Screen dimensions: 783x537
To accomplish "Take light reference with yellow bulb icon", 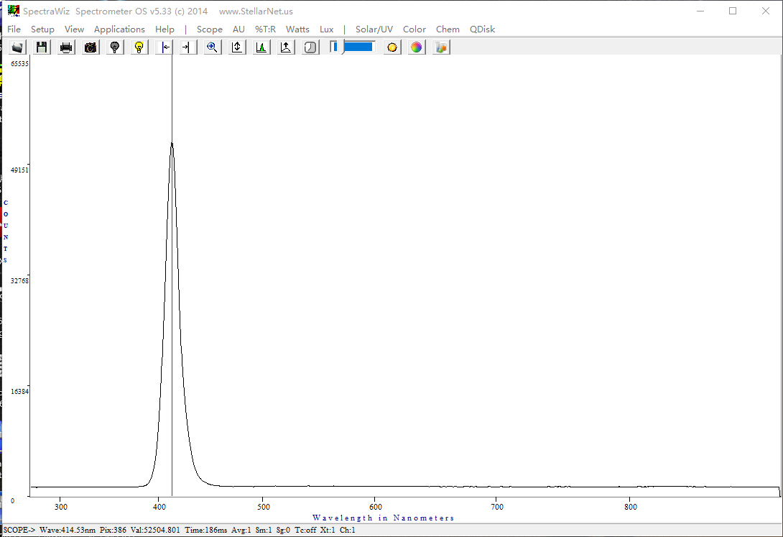I will click(139, 47).
